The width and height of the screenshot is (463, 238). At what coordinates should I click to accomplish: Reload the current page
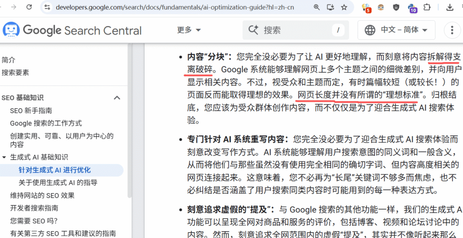(29, 7)
